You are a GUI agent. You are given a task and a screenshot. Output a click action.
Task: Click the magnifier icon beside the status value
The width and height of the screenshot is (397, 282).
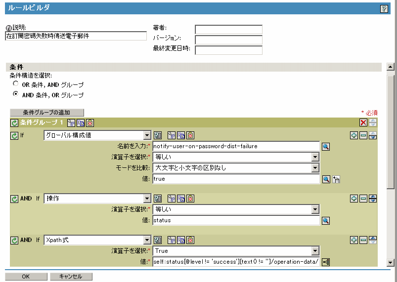326,221
